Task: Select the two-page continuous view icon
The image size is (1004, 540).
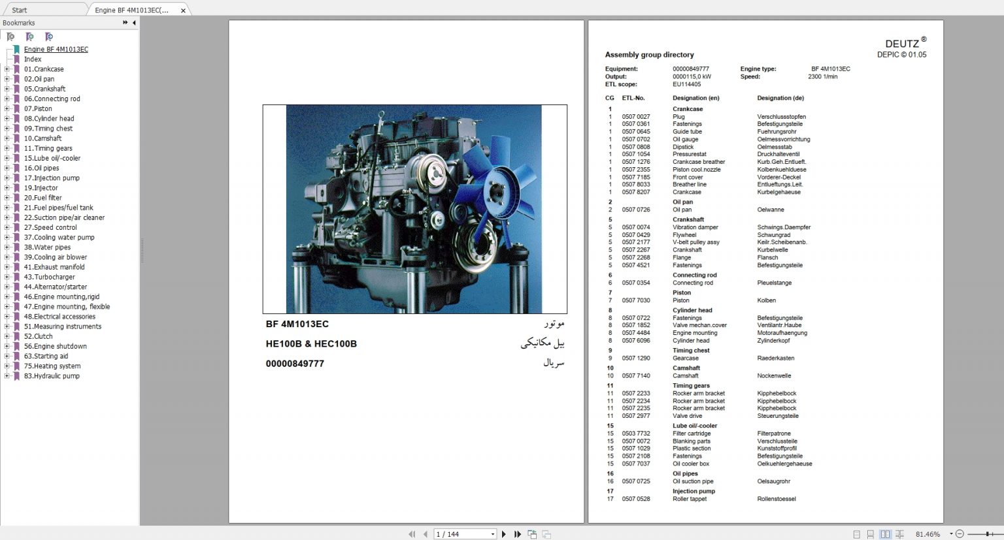Action: point(901,533)
